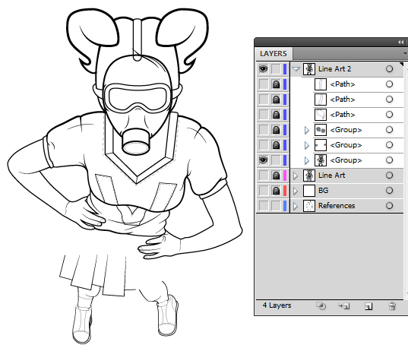Click the References layer thumbnail

[x=309, y=206]
